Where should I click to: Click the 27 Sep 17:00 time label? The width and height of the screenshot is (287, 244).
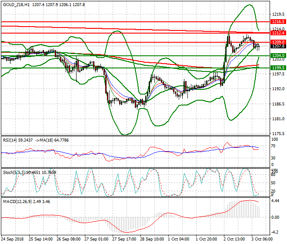click(x=124, y=239)
